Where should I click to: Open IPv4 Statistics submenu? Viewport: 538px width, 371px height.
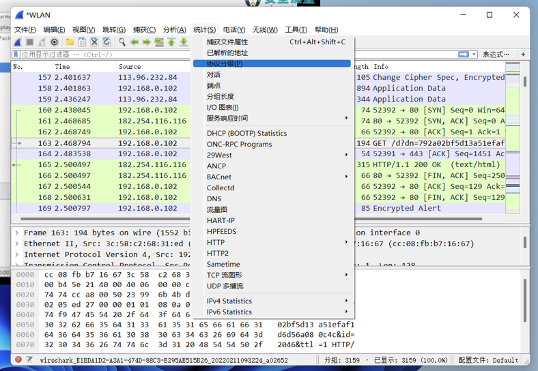click(x=272, y=301)
